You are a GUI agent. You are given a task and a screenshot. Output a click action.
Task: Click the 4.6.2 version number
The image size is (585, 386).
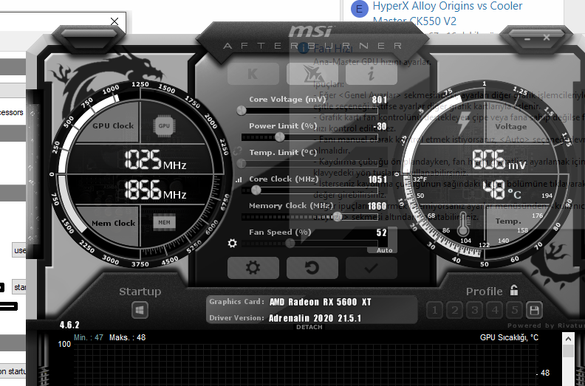point(69,325)
